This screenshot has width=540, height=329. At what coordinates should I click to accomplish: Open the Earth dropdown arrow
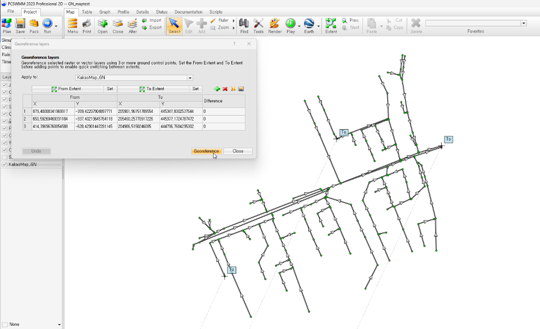tap(318, 26)
